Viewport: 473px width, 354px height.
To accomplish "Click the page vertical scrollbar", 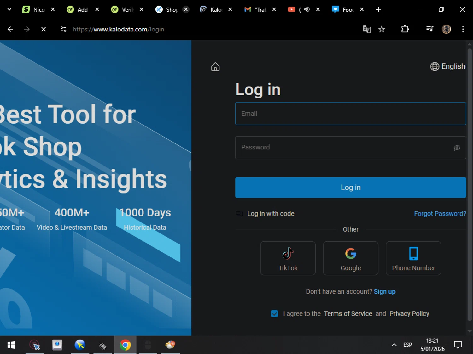I will click(x=470, y=185).
